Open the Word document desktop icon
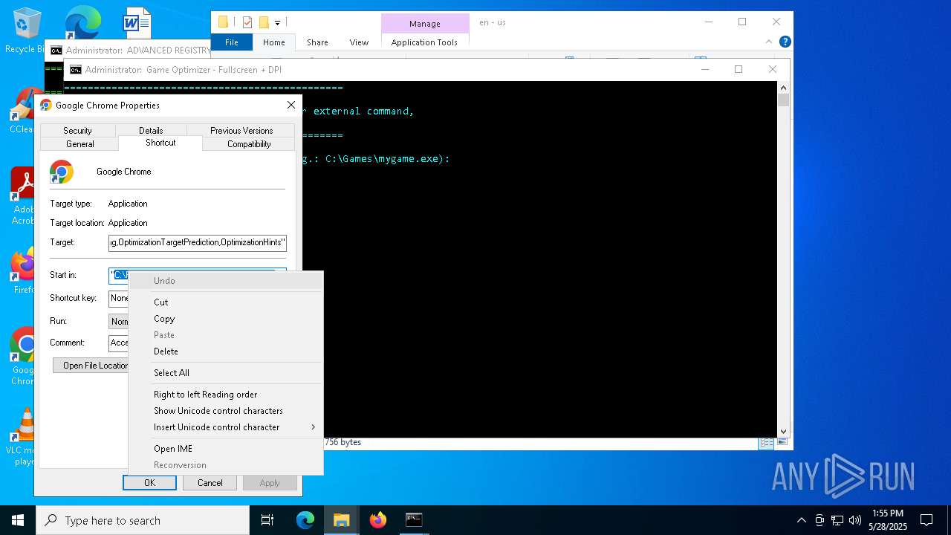This screenshot has height=535, width=951. [137, 22]
